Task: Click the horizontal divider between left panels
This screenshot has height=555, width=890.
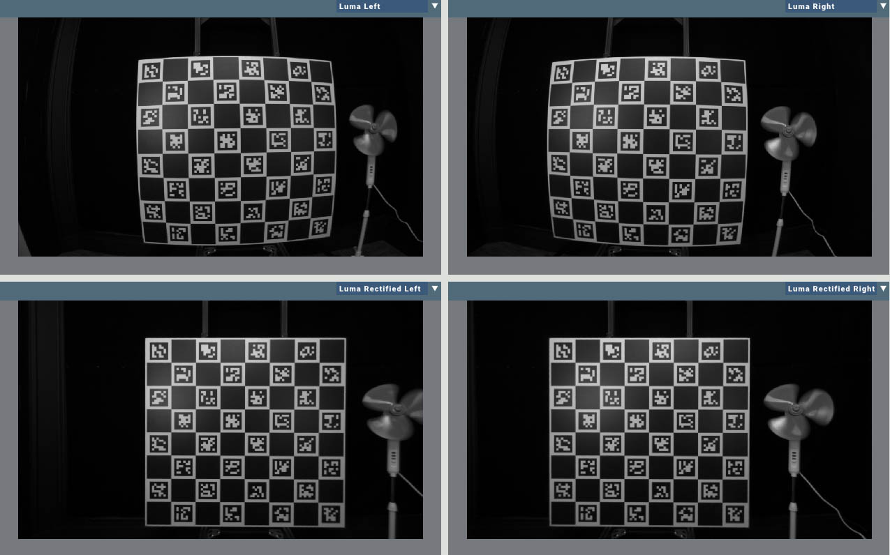Action: pyautogui.click(x=220, y=277)
